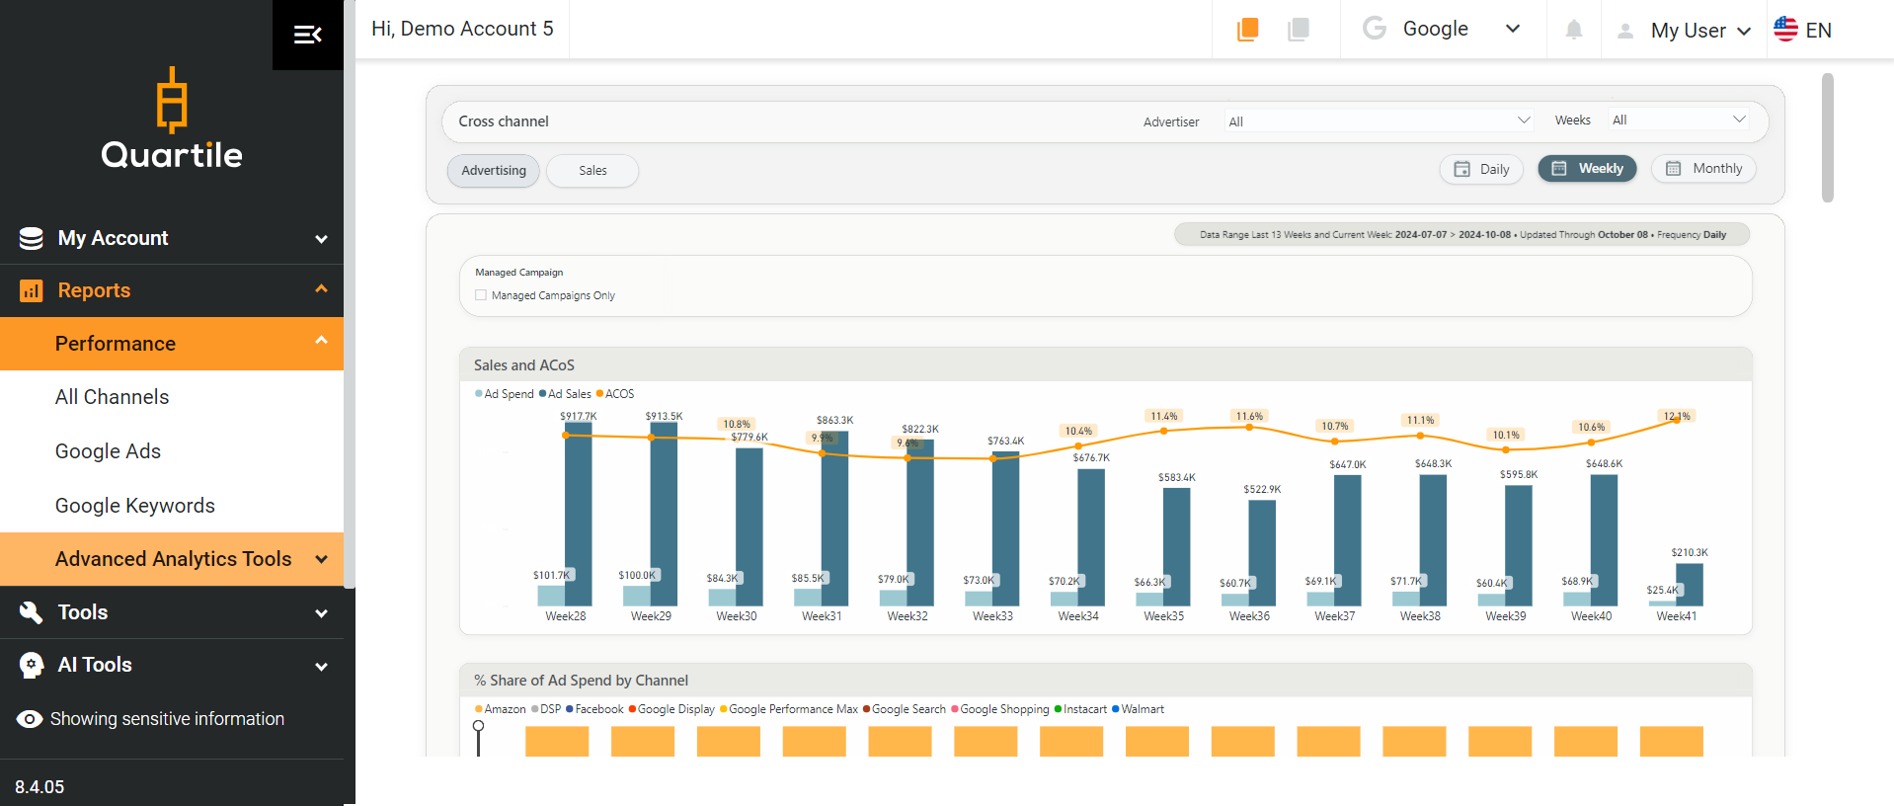Screen dimensions: 1894x806
Task: Click the main page vertical scrollbar
Action: [x=1828, y=137]
